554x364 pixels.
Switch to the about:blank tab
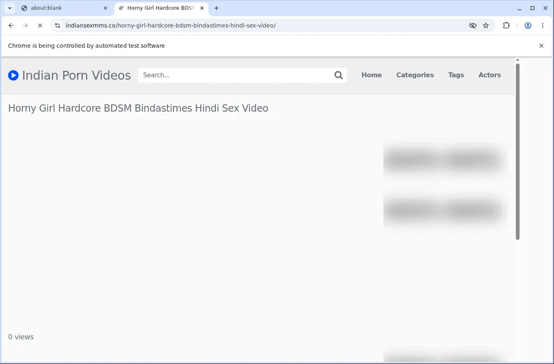click(x=64, y=8)
